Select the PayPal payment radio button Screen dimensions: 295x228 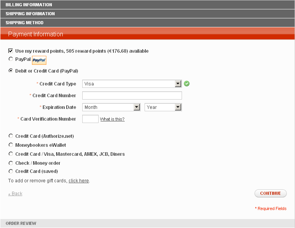click(x=11, y=59)
